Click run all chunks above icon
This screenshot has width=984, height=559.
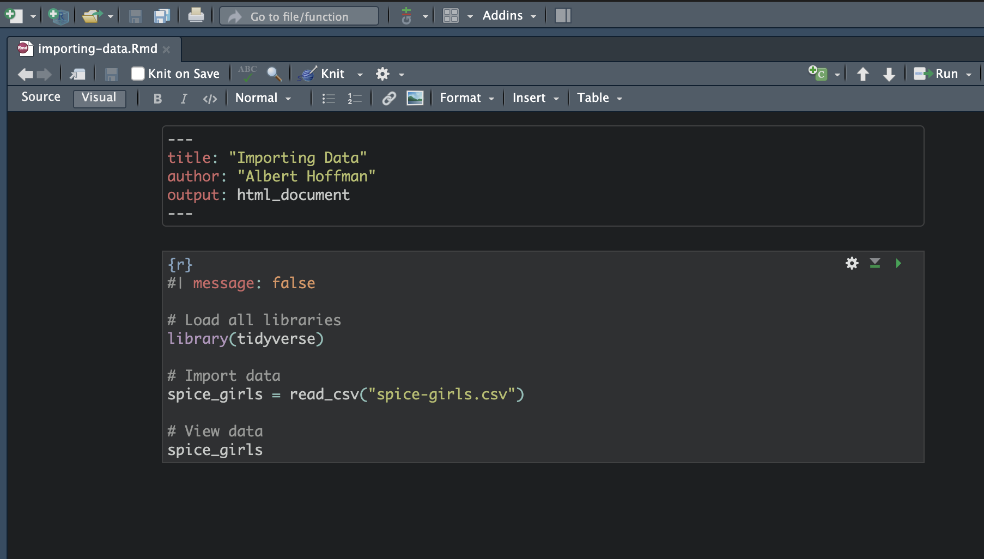pos(874,264)
